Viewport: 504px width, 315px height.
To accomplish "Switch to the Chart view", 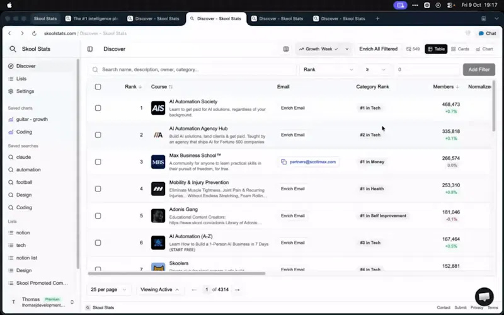I will point(484,49).
